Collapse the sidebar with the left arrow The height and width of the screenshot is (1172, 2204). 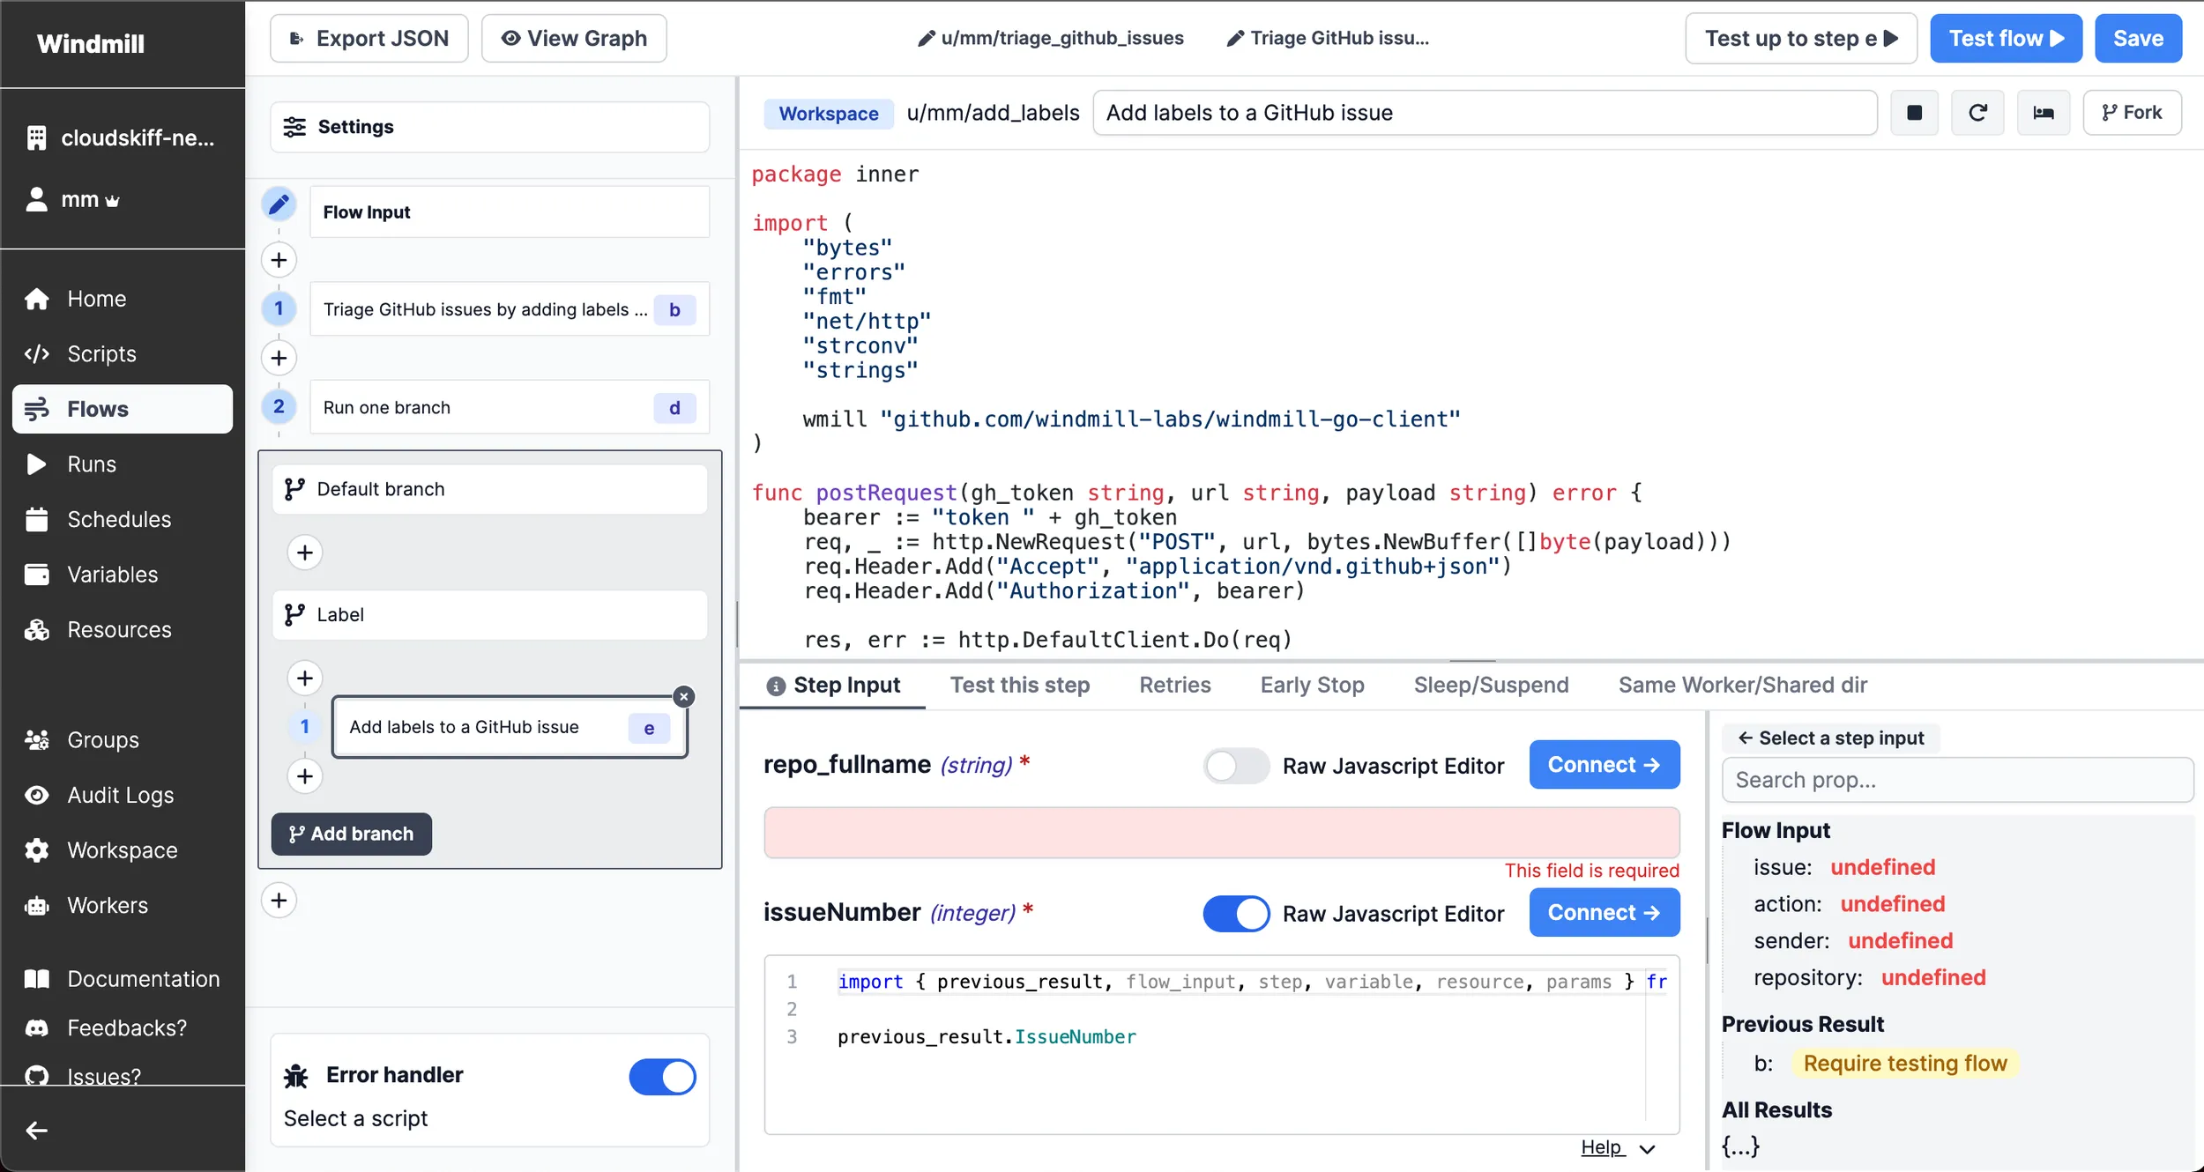point(36,1131)
